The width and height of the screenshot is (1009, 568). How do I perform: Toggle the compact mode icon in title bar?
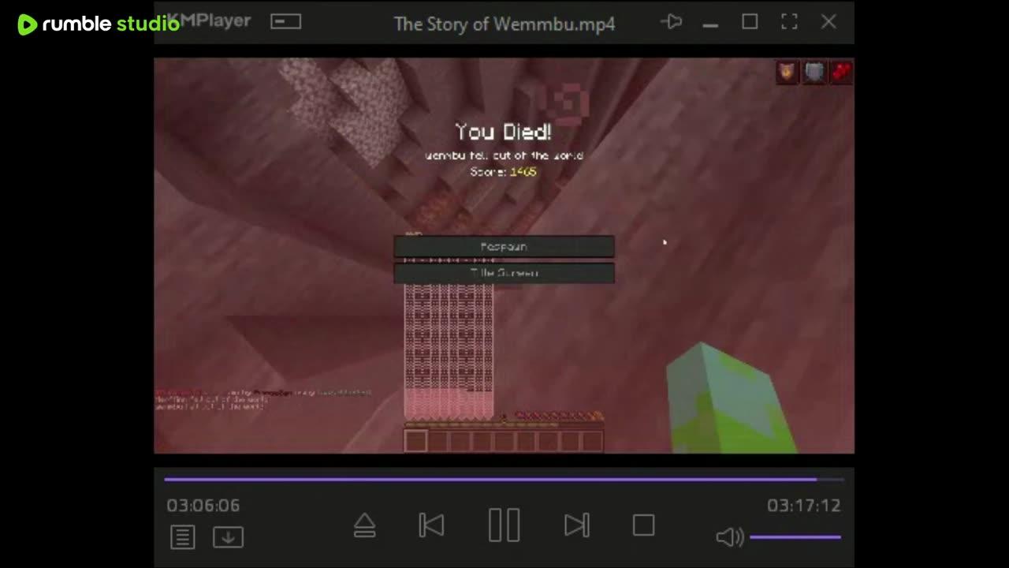pyautogui.click(x=285, y=22)
